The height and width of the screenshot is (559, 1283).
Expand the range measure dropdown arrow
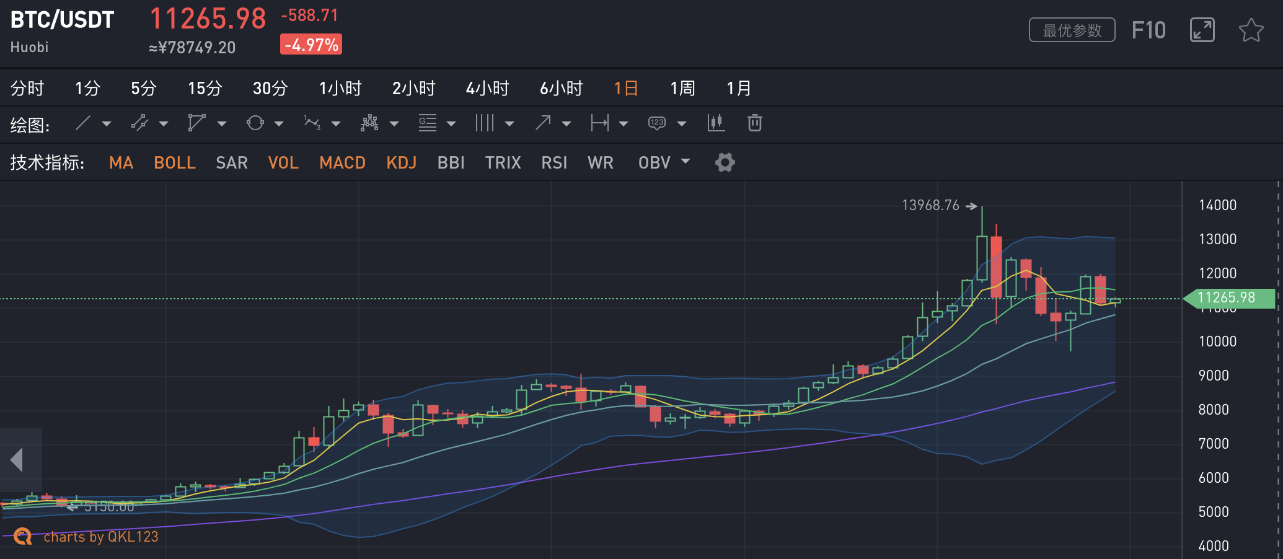tap(624, 124)
